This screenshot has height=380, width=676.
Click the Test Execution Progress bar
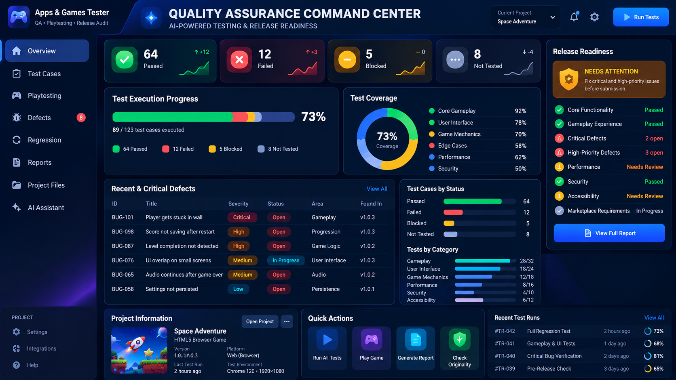[x=203, y=117]
